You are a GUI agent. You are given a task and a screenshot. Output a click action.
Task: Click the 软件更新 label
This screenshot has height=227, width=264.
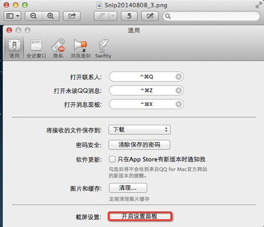[x=89, y=159]
